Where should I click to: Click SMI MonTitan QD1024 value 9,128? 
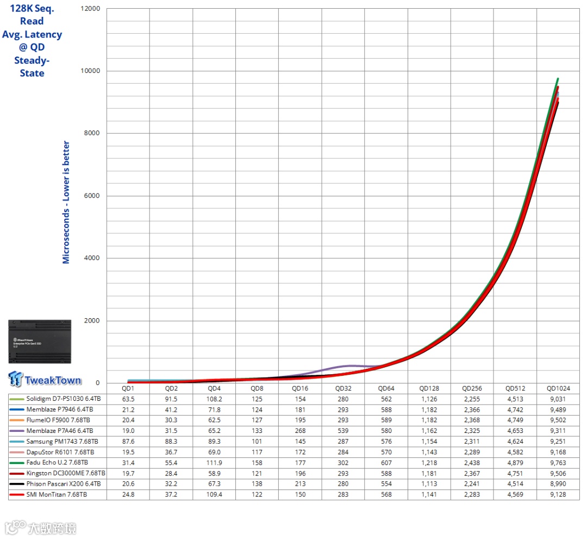click(x=558, y=494)
